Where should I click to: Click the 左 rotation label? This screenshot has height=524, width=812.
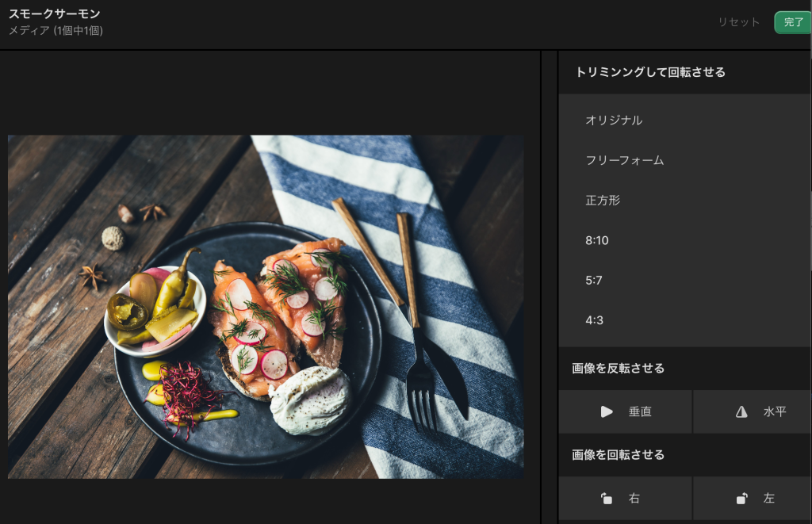coord(768,499)
